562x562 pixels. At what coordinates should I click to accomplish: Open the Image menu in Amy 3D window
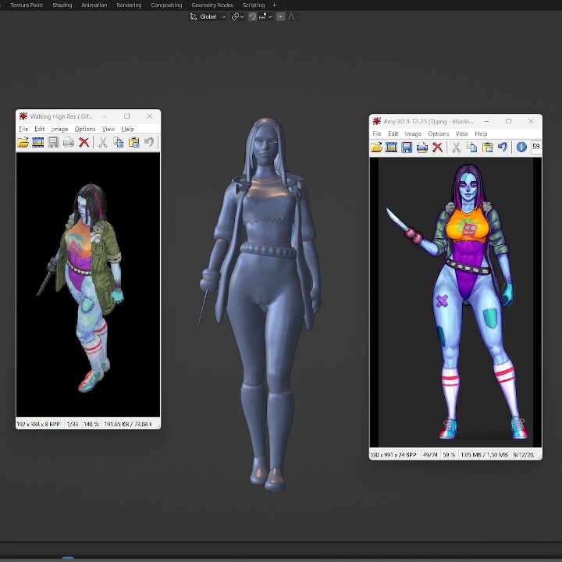point(413,133)
